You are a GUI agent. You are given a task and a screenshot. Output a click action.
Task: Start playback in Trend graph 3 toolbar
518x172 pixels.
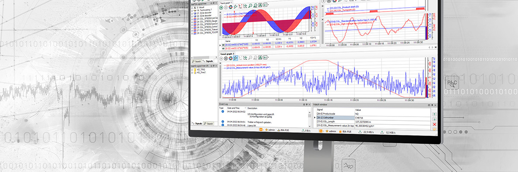[x=221, y=58]
